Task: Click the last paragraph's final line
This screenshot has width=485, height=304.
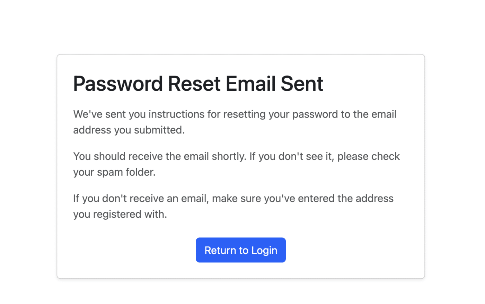Action: click(120, 214)
